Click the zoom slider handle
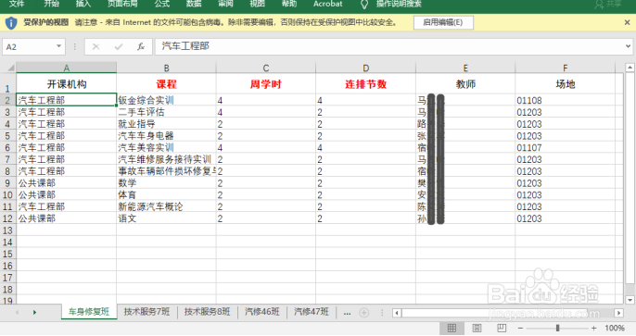 [x=558, y=328]
